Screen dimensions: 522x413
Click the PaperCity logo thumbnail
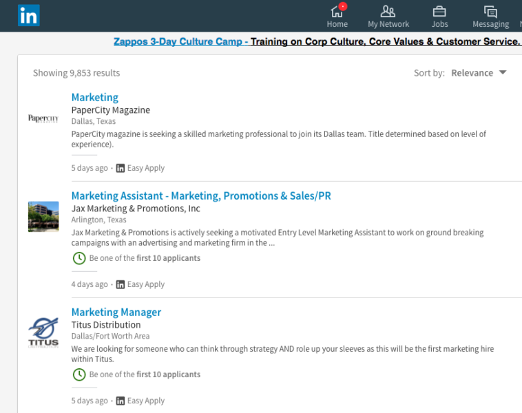point(43,118)
